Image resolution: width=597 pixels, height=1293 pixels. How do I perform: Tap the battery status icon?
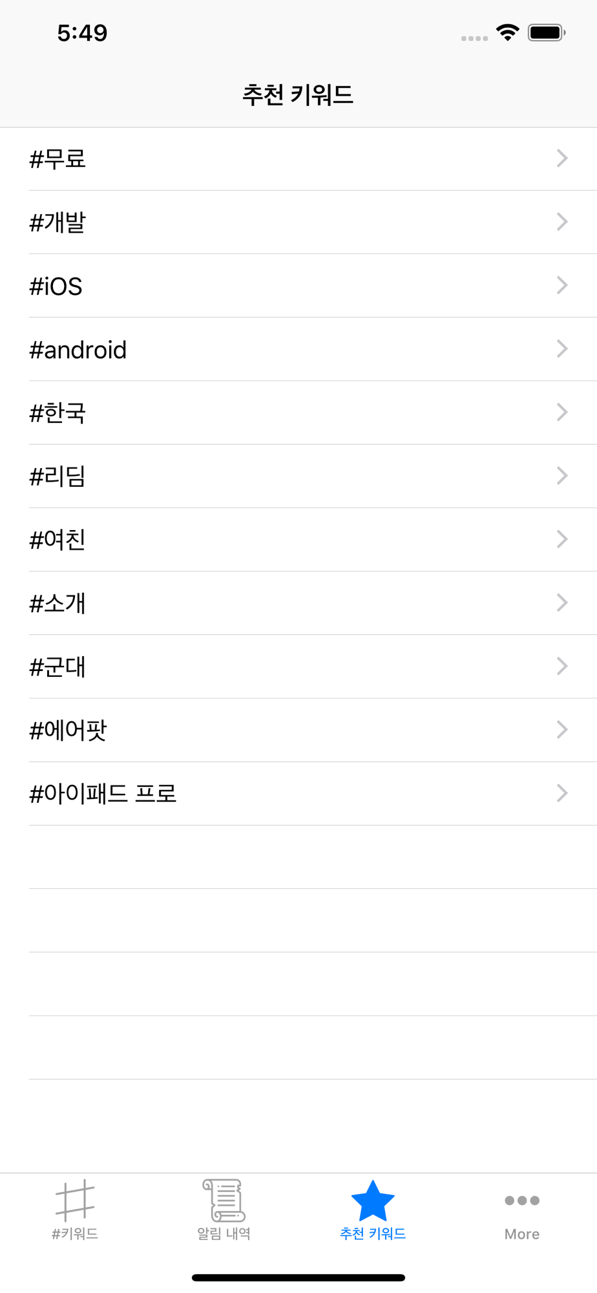(x=547, y=32)
